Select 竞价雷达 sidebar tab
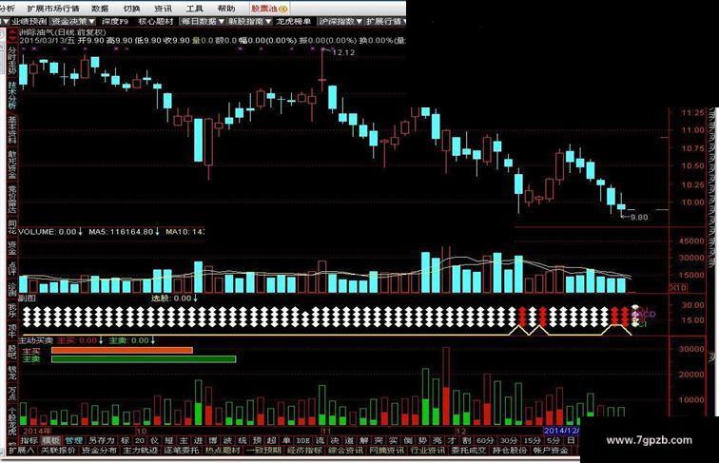This screenshot has height=463, width=719. coord(12,200)
